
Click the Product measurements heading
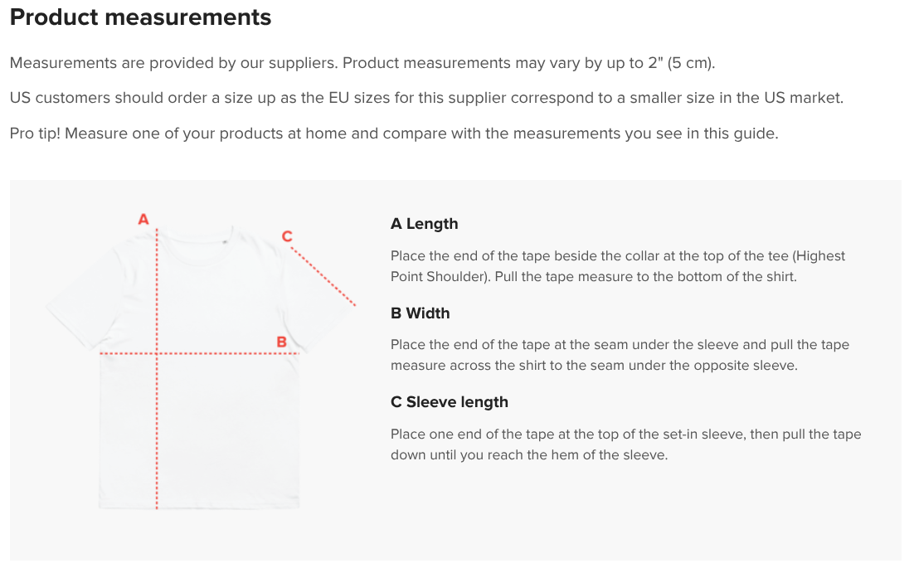[140, 17]
